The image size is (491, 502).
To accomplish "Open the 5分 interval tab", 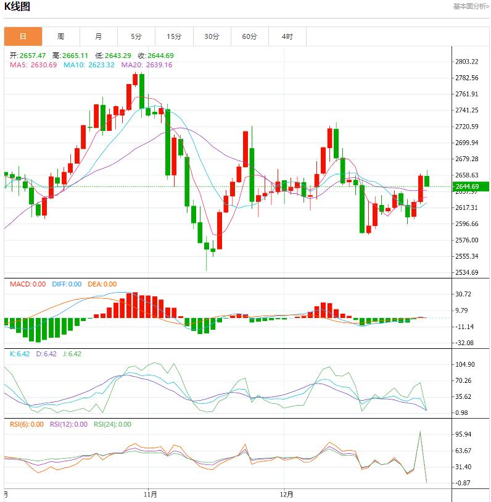I will click(x=136, y=36).
